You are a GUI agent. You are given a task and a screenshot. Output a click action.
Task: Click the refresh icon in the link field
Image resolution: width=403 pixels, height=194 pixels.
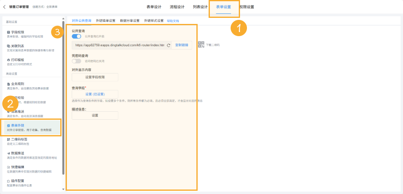[169, 45]
